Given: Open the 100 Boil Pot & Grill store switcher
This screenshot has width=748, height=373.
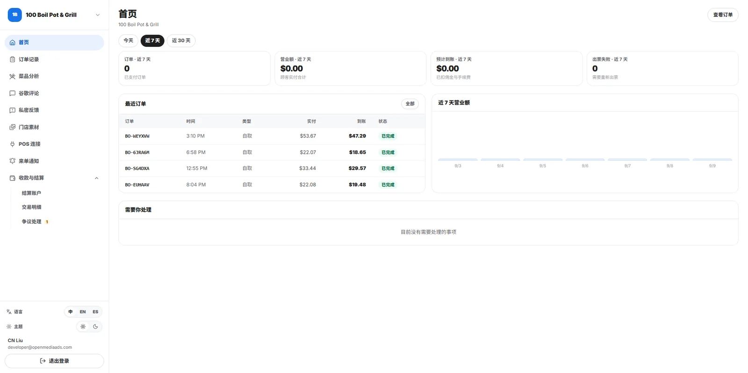Looking at the screenshot, I should pyautogui.click(x=54, y=15).
